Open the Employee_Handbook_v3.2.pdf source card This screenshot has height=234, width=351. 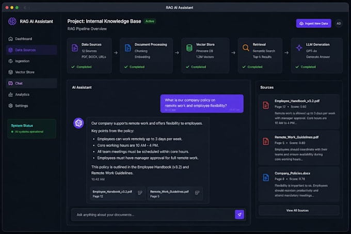point(299,112)
